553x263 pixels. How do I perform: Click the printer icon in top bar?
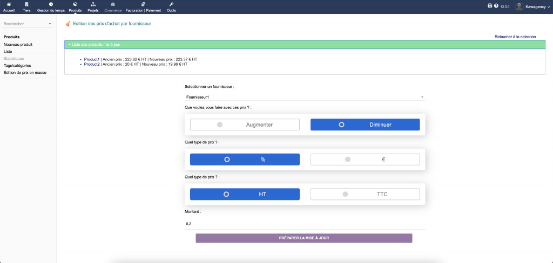[490, 6]
